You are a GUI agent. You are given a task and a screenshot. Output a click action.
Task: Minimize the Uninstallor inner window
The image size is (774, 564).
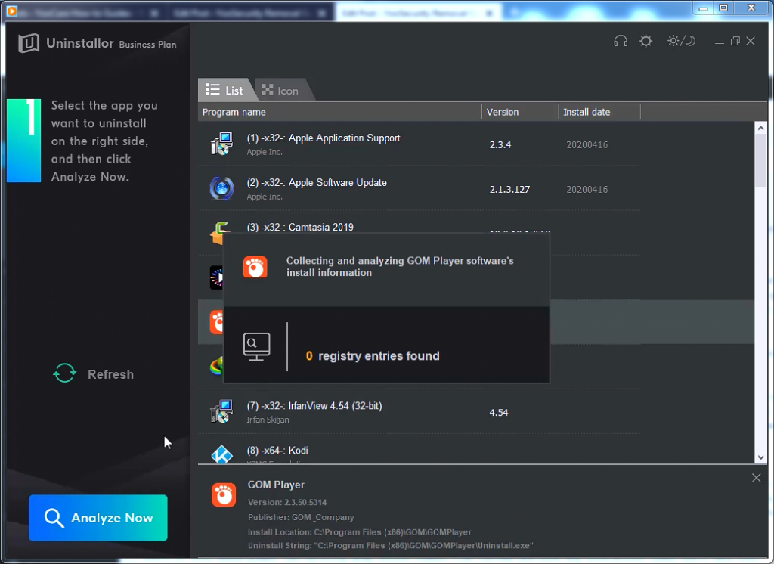tap(720, 42)
